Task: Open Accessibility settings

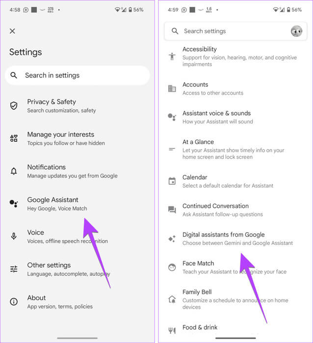Action: coord(235,56)
